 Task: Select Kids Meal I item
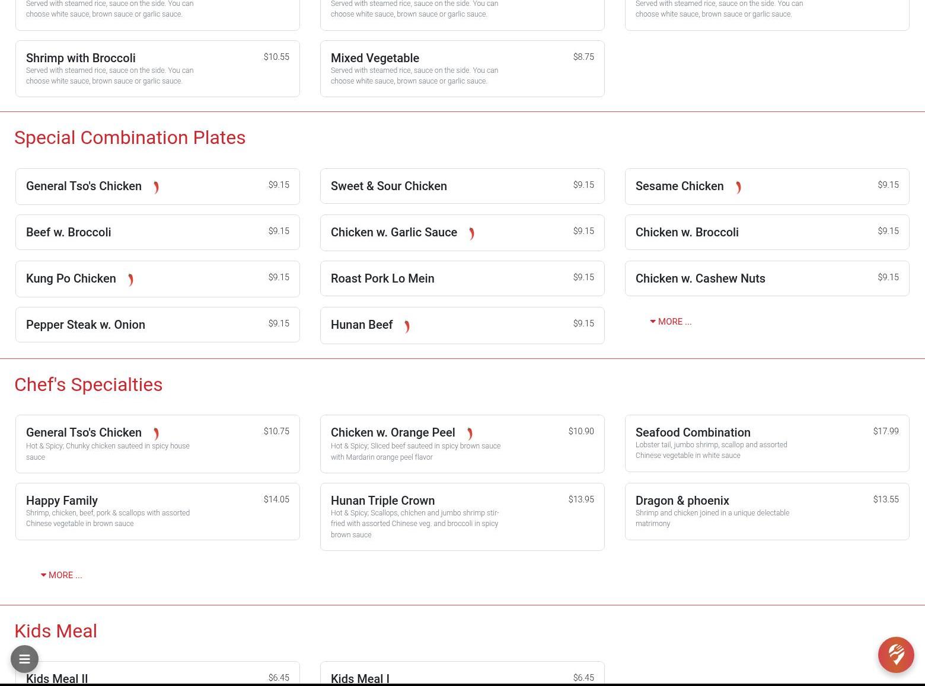point(462,674)
